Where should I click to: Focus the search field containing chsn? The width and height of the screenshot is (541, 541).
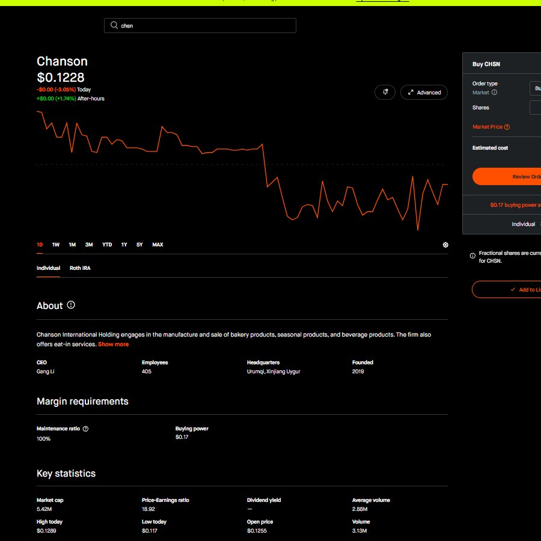[200, 25]
